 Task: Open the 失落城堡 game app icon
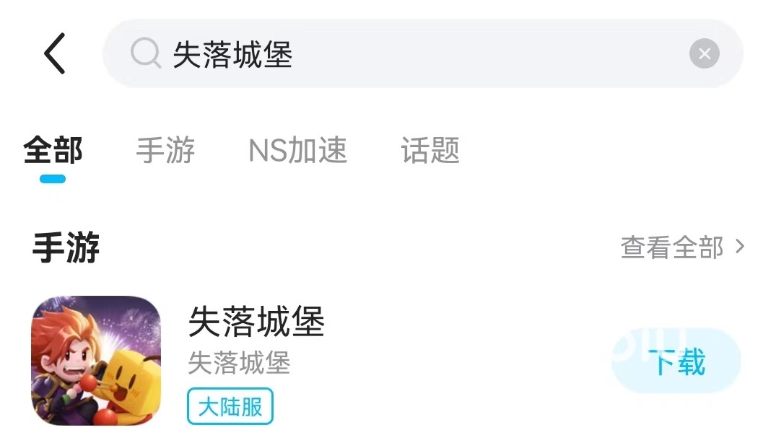click(x=96, y=360)
